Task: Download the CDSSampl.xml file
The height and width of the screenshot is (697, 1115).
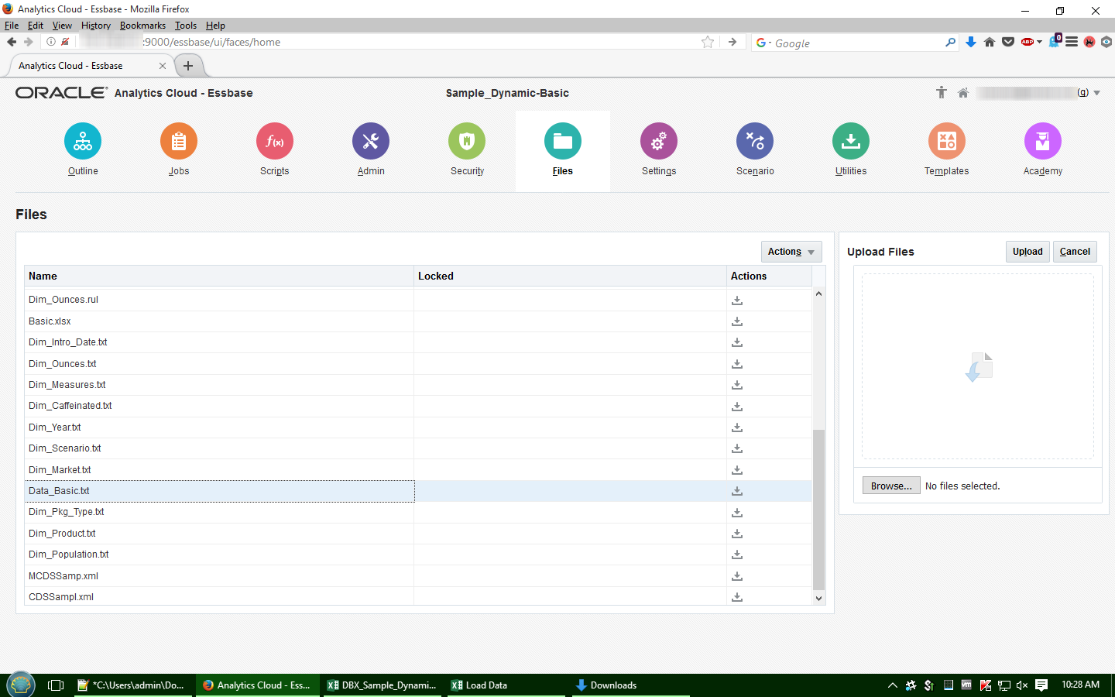Action: coord(737,597)
